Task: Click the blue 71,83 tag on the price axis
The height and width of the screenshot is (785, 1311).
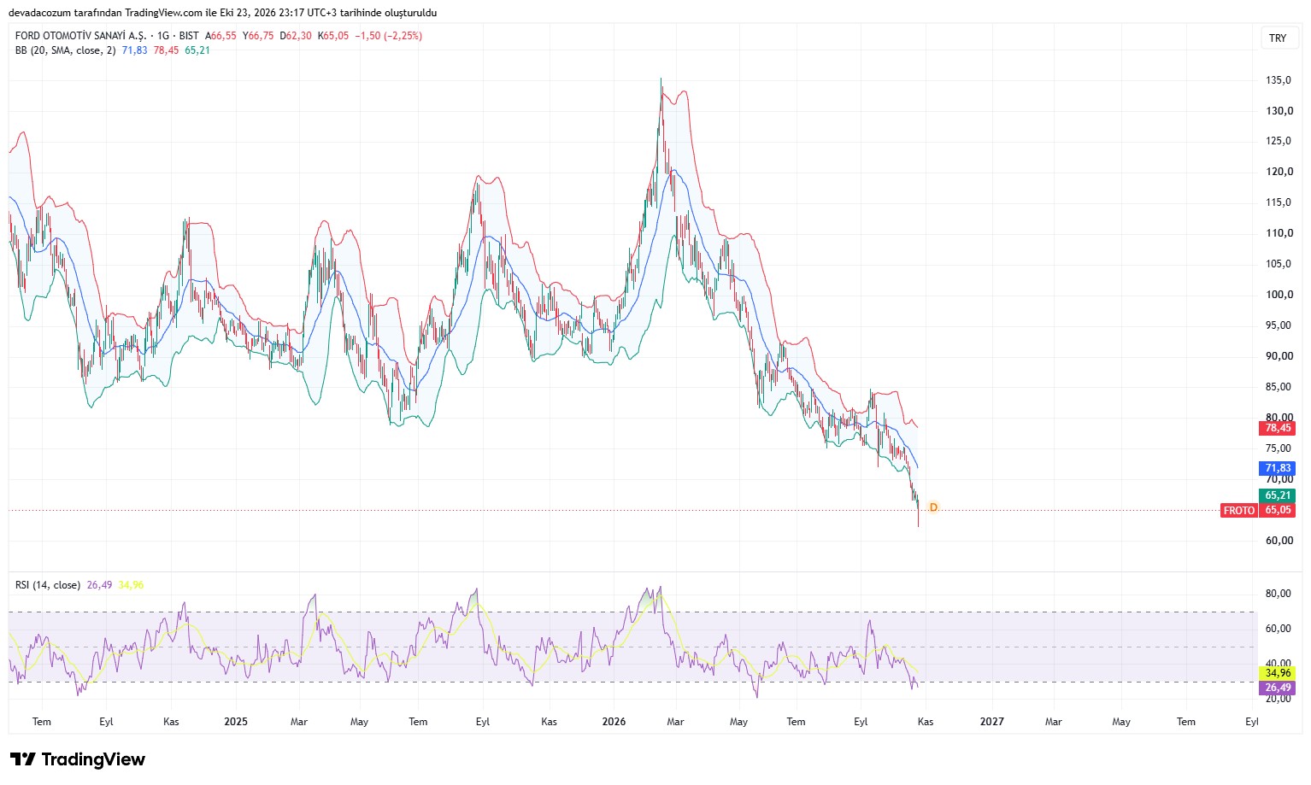Action: [1278, 468]
